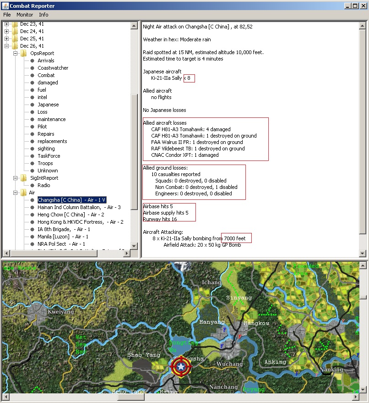Select Manila [Luzon] Air report
Image resolution: width=369 pixels, height=403 pixels.
(x=63, y=237)
